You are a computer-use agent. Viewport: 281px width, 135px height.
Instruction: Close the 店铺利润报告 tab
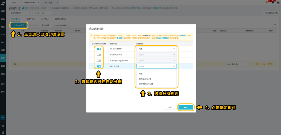point(39,3)
